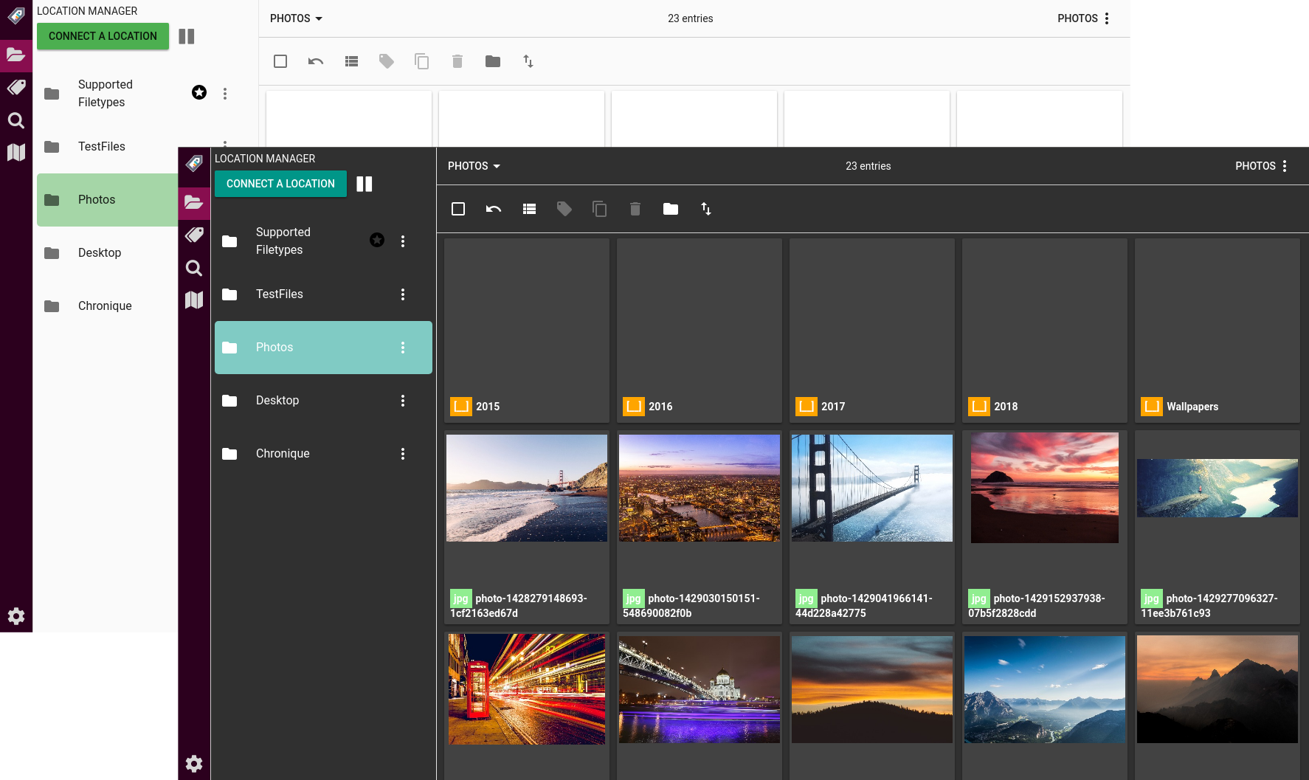Image resolution: width=1309 pixels, height=780 pixels.
Task: Open the sort entries menu
Action: tap(706, 209)
